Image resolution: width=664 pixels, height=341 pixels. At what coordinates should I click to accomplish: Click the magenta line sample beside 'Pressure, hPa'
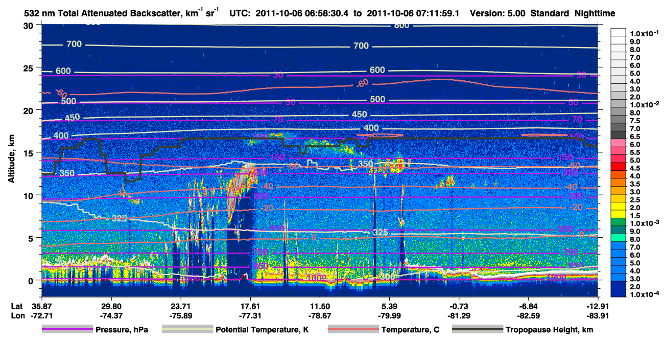[x=67, y=330]
